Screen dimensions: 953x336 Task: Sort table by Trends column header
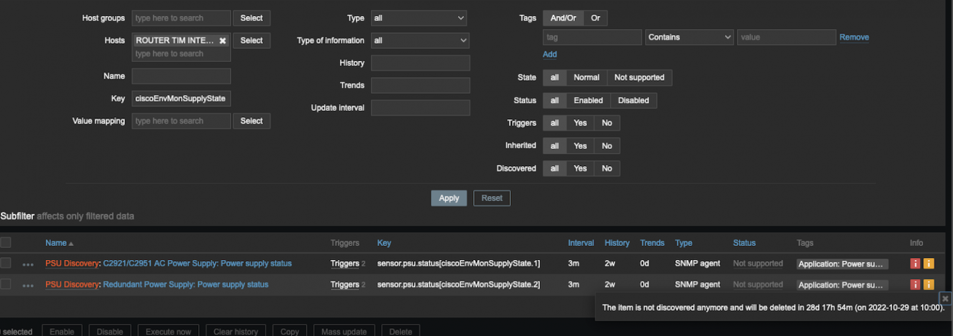(652, 243)
